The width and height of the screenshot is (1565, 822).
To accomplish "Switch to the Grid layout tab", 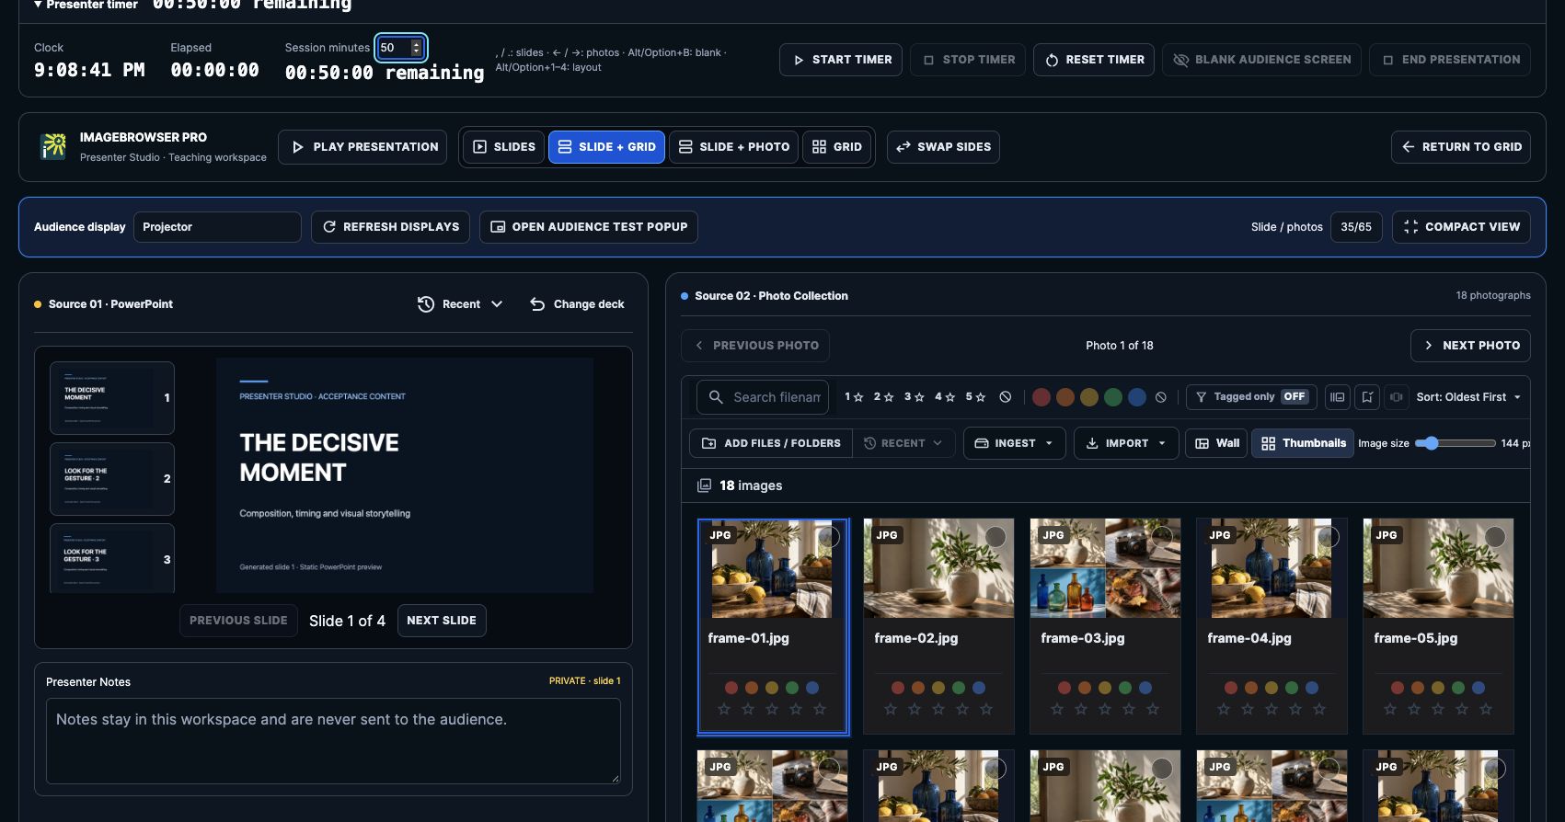I will point(837,147).
